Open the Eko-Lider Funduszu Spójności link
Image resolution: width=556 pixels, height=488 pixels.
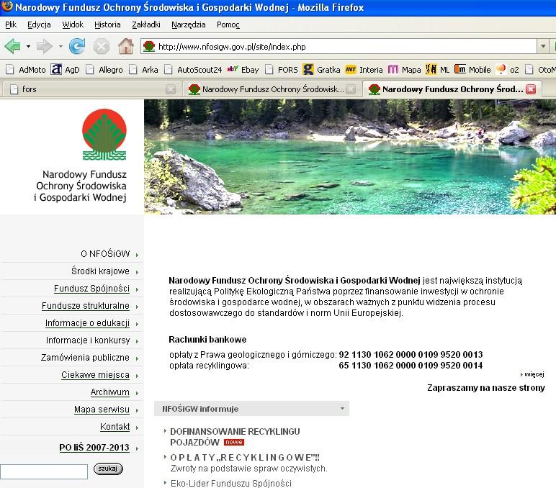[x=231, y=484]
